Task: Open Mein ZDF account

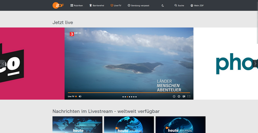Action: 197,5
